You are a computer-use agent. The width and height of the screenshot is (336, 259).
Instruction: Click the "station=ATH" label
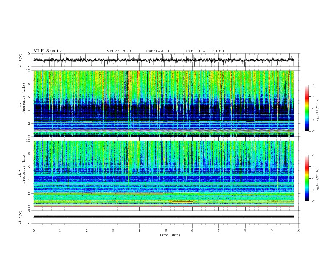point(157,51)
